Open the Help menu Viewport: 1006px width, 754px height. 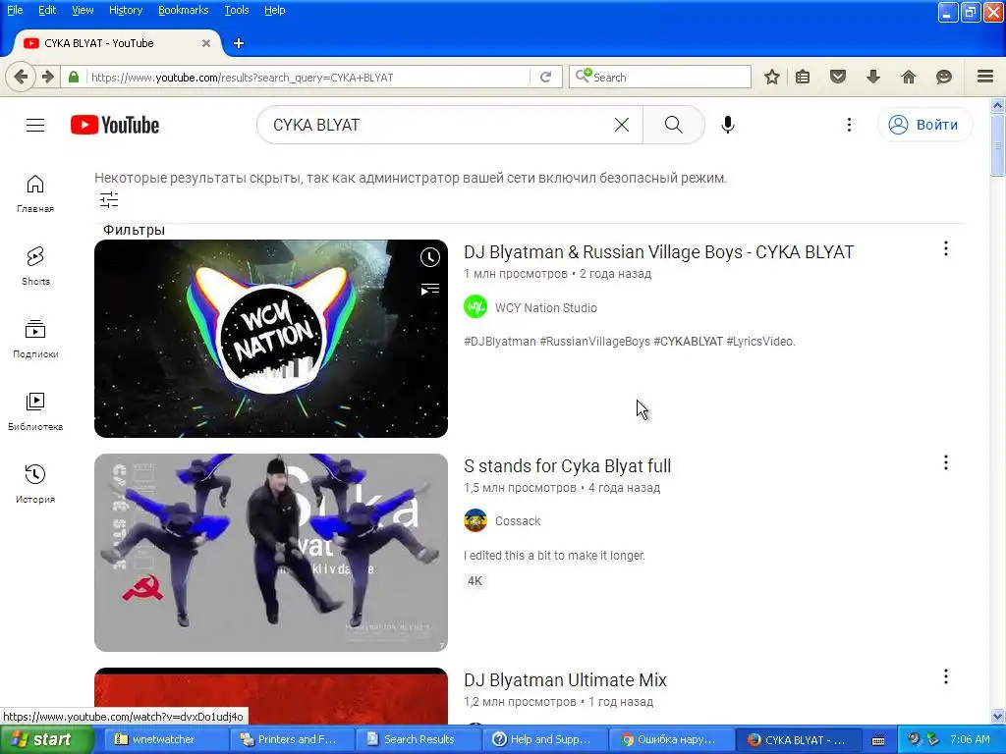[x=275, y=10]
